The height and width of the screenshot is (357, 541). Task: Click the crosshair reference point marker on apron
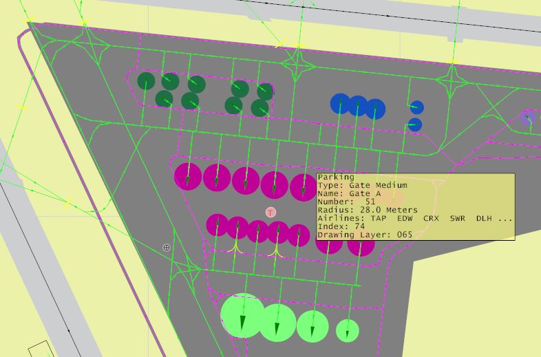coord(167,247)
